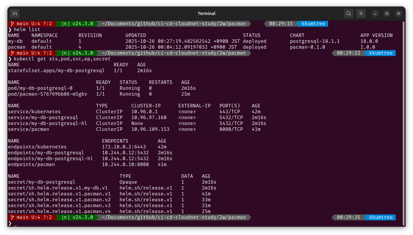Click the ENDPOINTS column header
The image size is (413, 235).
coord(115,141)
